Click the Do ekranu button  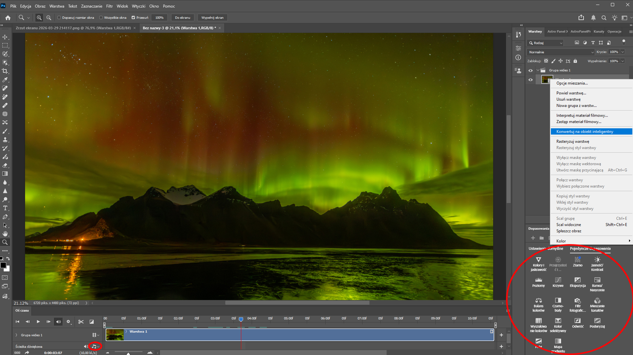(182, 18)
